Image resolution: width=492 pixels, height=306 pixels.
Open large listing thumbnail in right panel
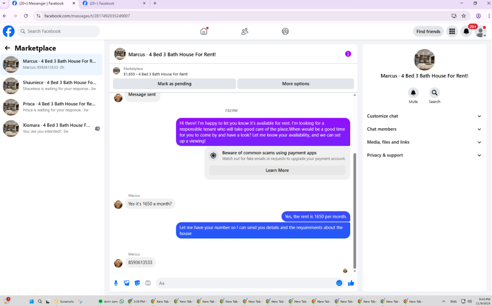point(424,60)
